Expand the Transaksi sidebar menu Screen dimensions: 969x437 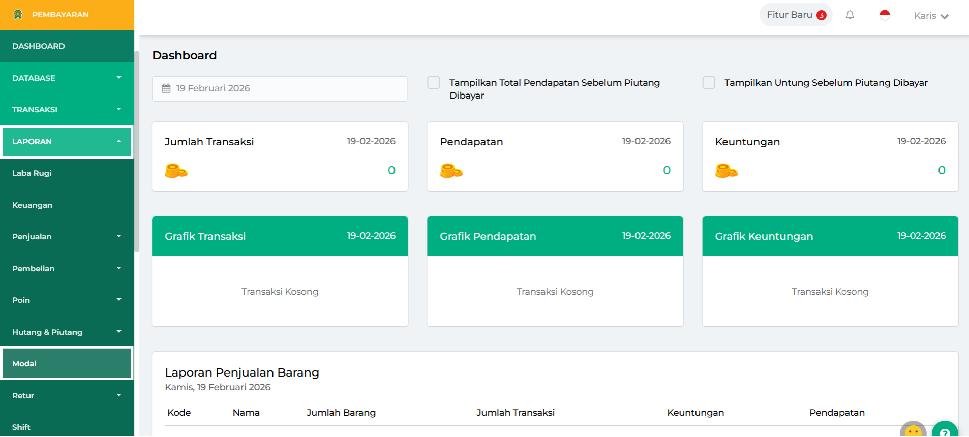pos(67,109)
